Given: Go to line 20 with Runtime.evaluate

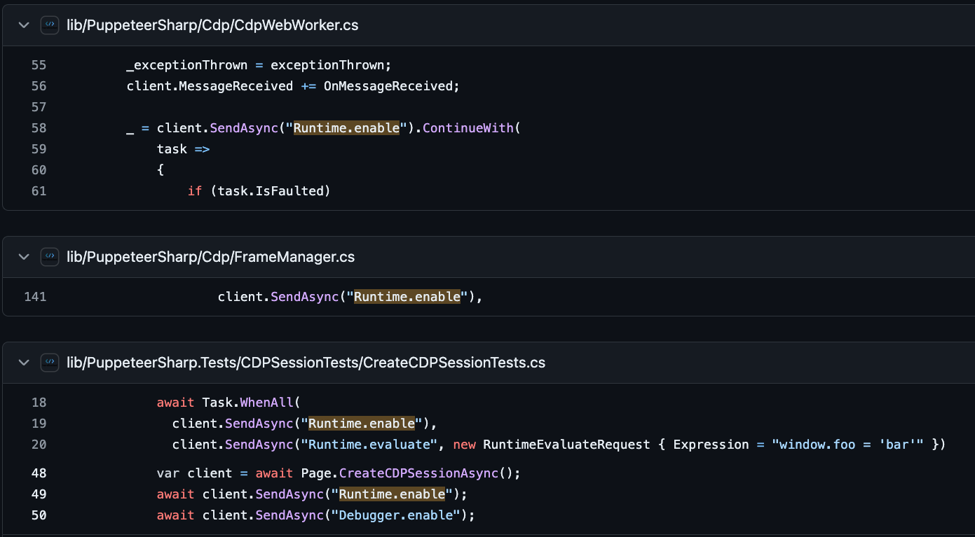Looking at the screenshot, I should 39,445.
